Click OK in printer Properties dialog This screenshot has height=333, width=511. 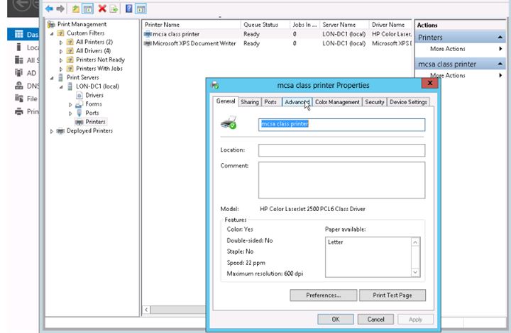336,320
